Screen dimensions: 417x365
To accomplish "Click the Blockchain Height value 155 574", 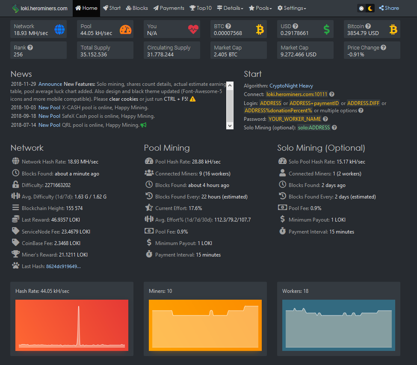I will [74, 208].
